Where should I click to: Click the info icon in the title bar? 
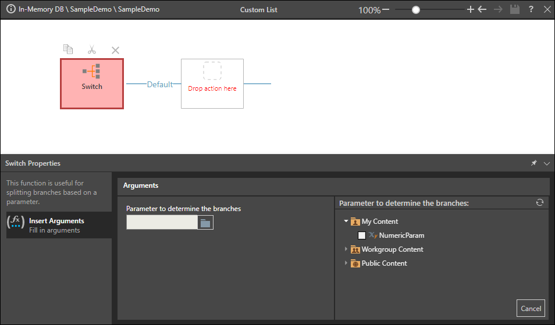coord(11,9)
